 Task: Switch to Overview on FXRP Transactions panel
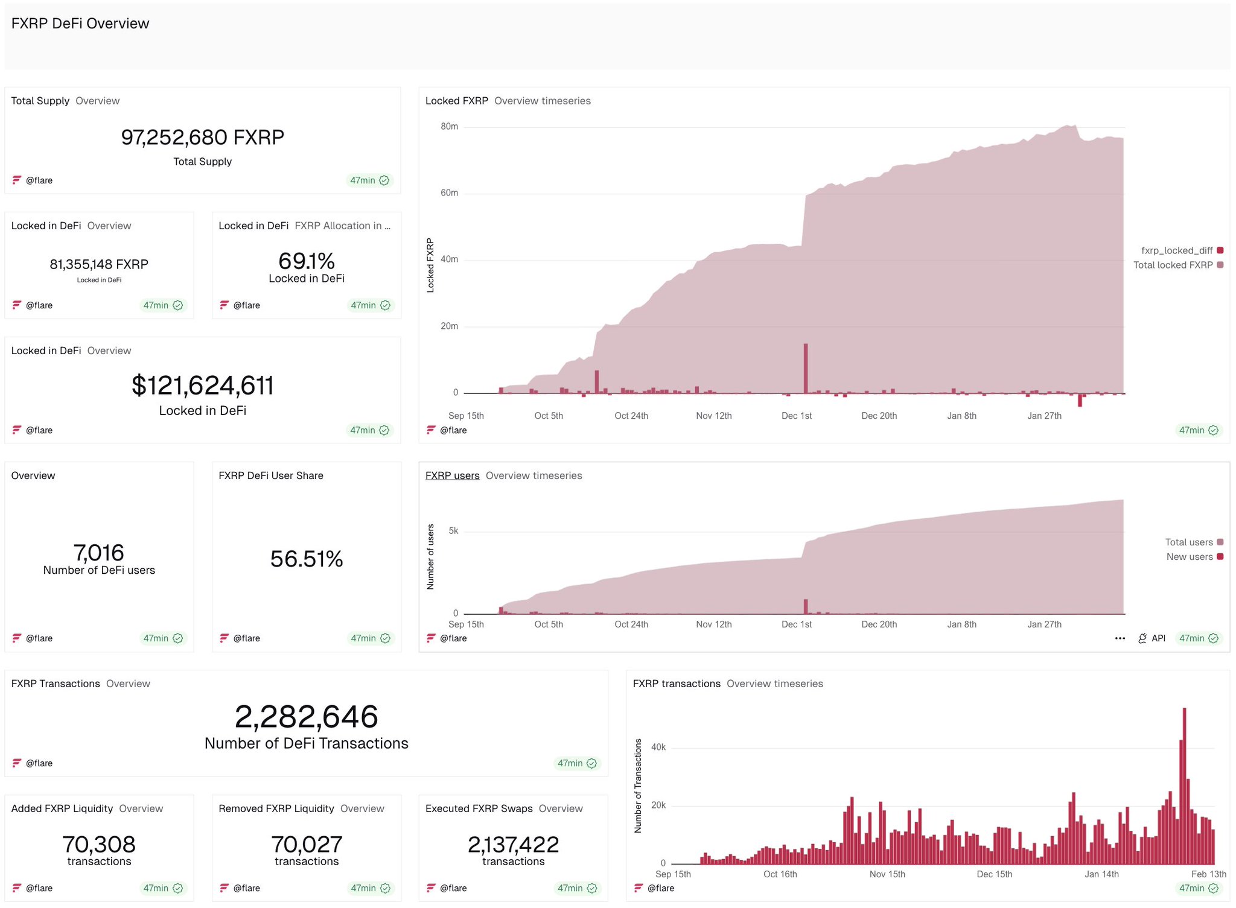[128, 684]
